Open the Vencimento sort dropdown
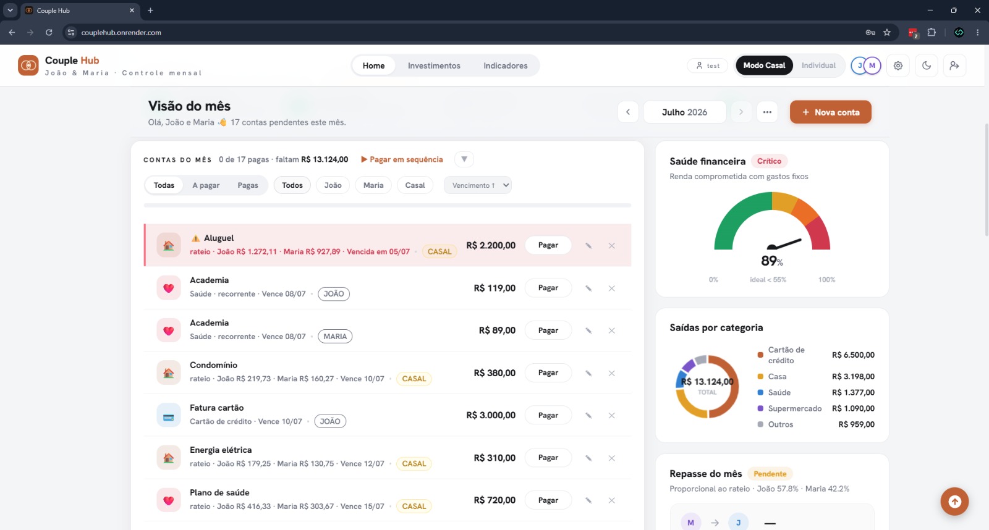Image resolution: width=989 pixels, height=530 pixels. pyautogui.click(x=478, y=185)
